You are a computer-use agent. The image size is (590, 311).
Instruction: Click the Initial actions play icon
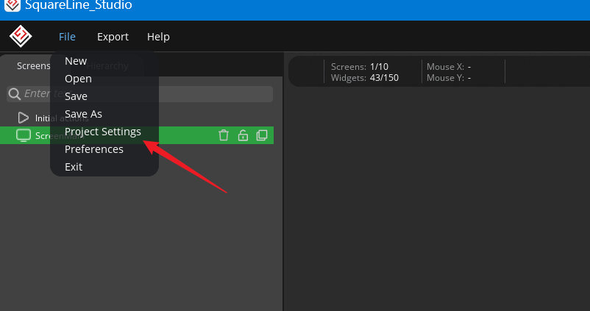click(x=24, y=118)
